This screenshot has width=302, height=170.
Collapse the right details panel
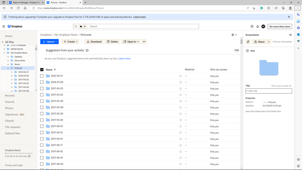[x=290, y=35]
